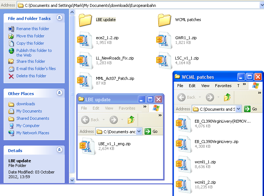Click main Address bar path field
The height and width of the screenshot is (196, 264).
138,5
